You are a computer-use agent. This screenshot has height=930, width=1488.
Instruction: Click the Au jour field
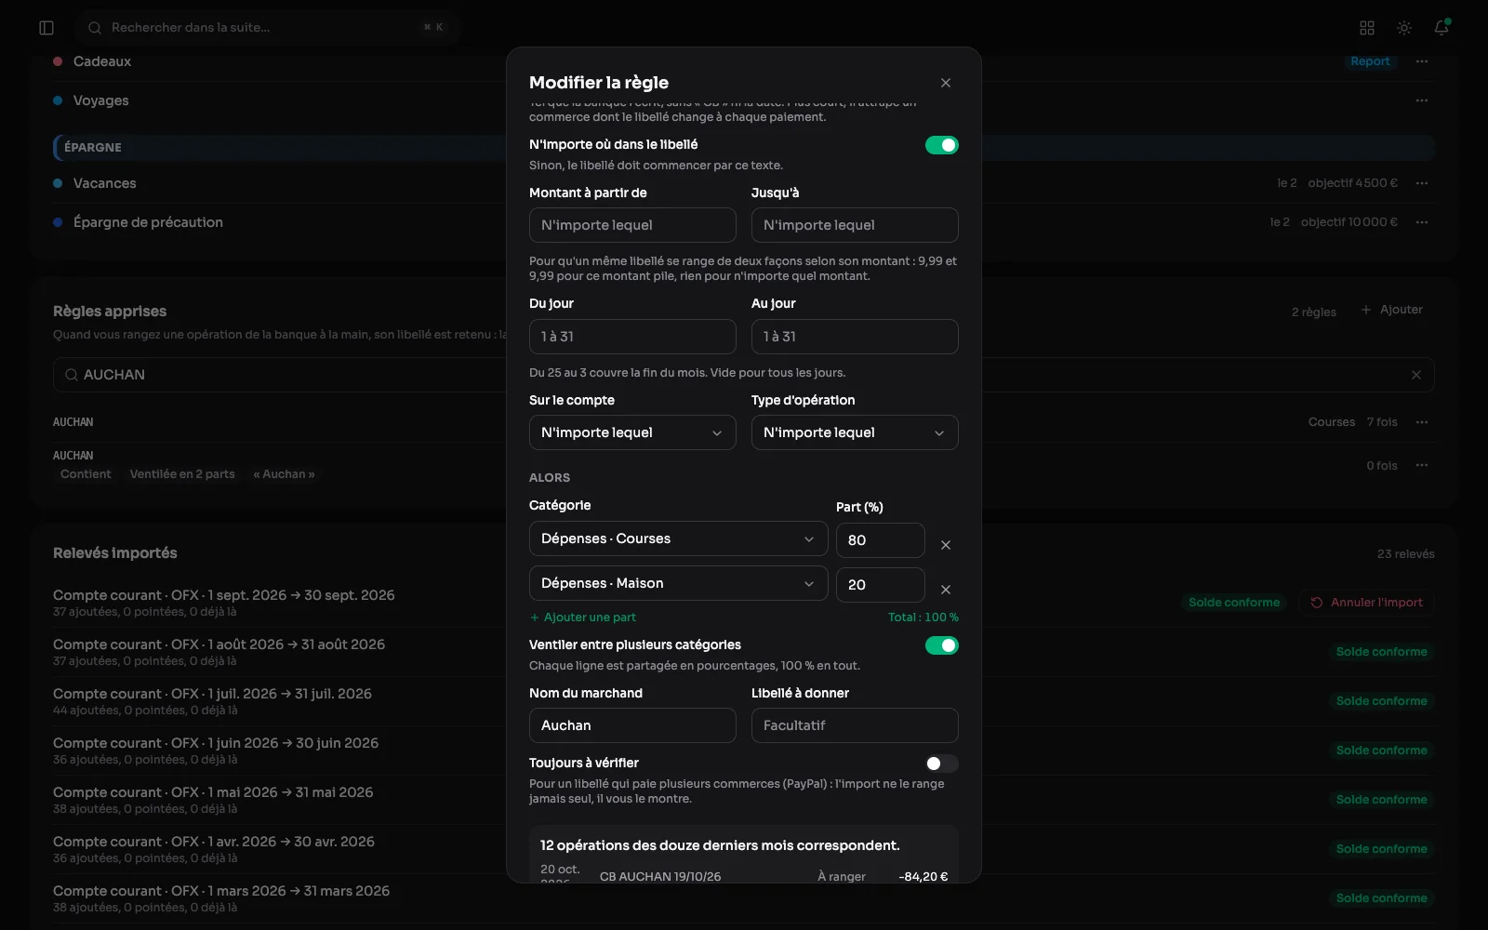point(855,337)
